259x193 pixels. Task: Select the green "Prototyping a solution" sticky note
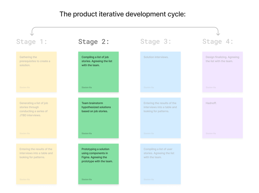point(98,164)
